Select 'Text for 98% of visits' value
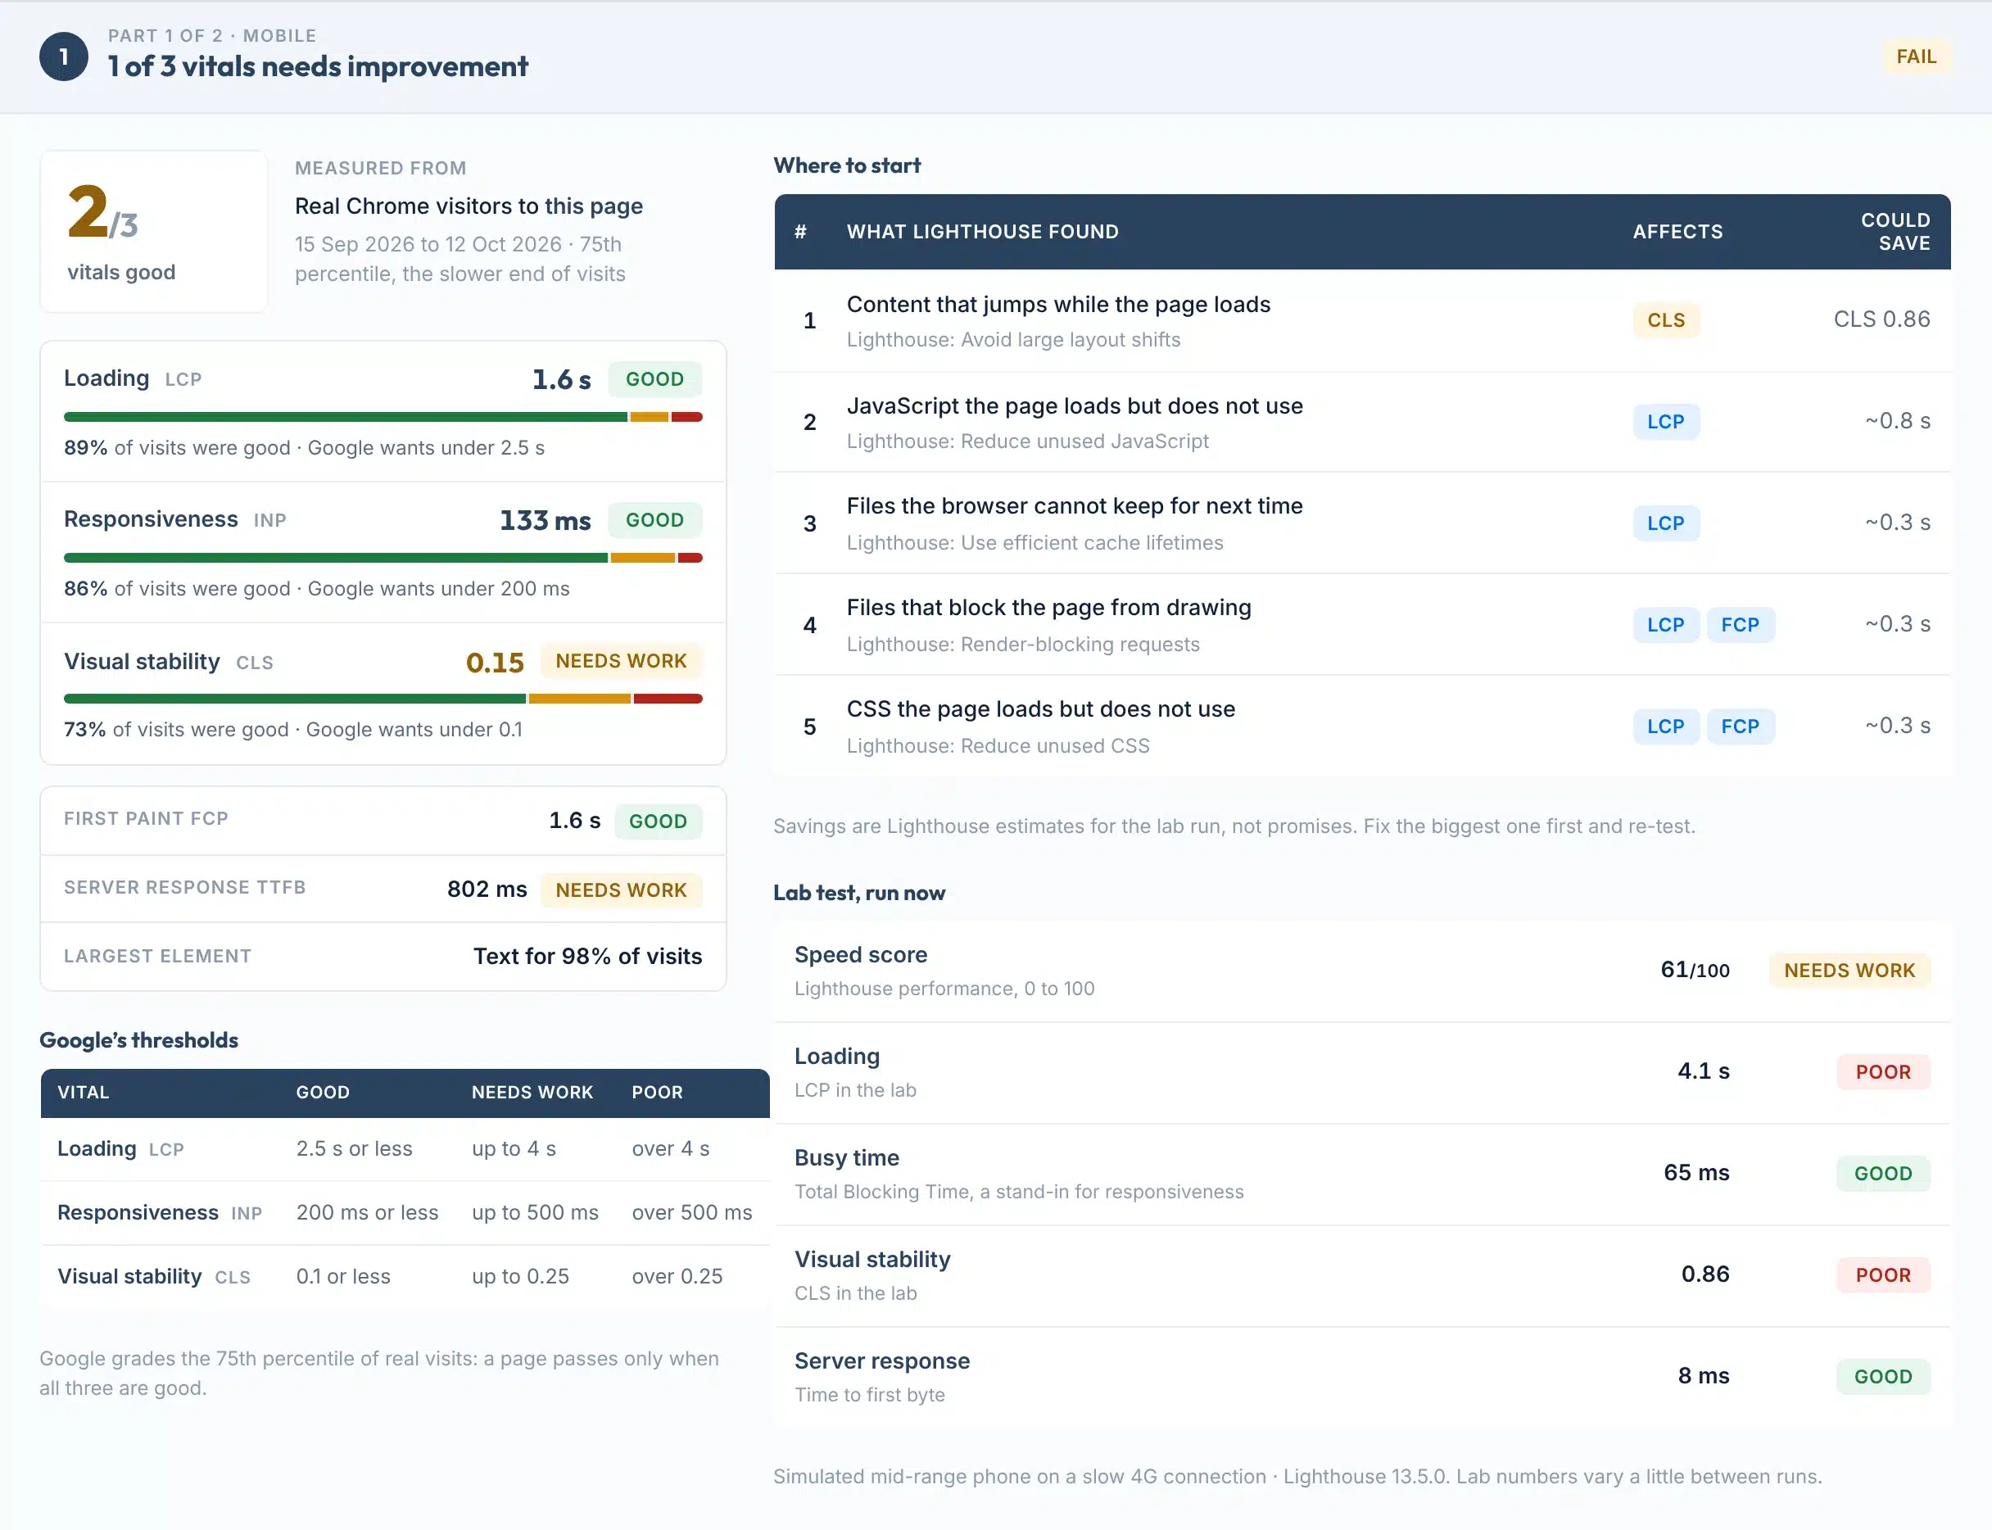This screenshot has height=1530, width=1992. pyautogui.click(x=587, y=957)
